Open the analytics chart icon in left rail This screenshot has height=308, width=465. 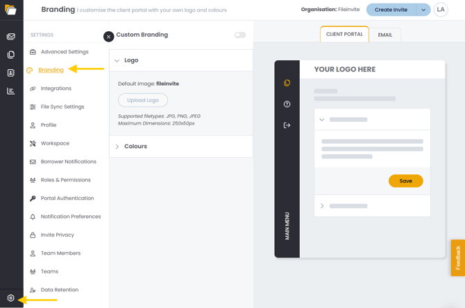click(x=11, y=91)
